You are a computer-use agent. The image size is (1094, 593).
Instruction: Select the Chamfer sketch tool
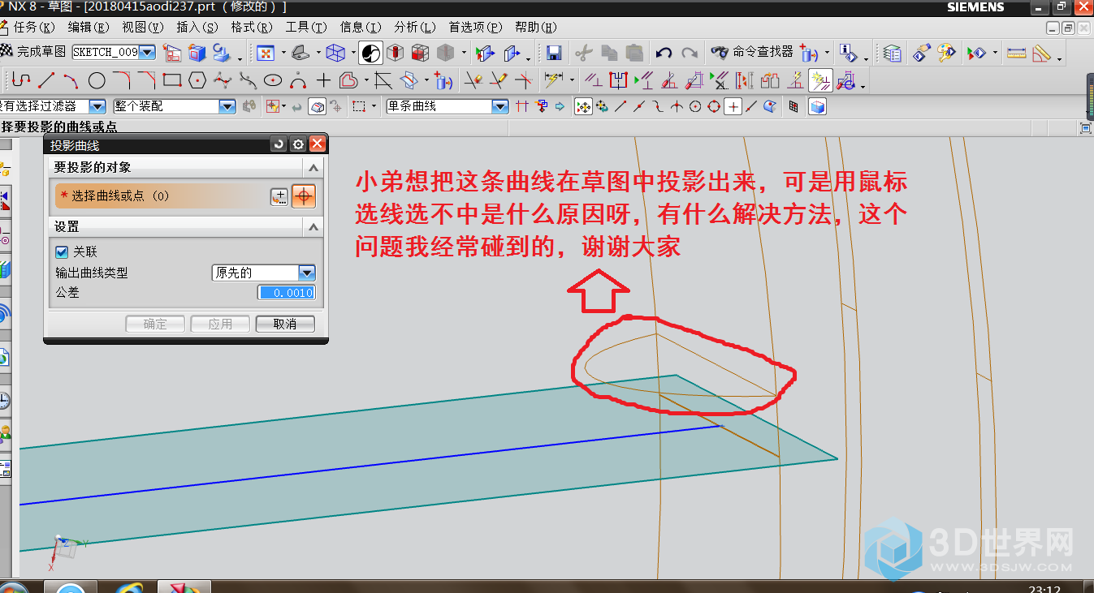[147, 80]
